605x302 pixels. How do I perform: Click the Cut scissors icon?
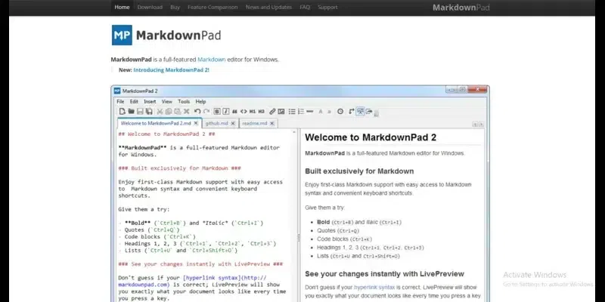coord(160,111)
